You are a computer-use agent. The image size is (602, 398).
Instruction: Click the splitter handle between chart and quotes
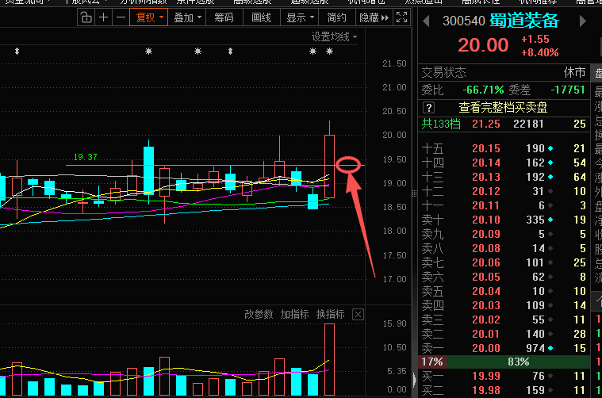414,193
